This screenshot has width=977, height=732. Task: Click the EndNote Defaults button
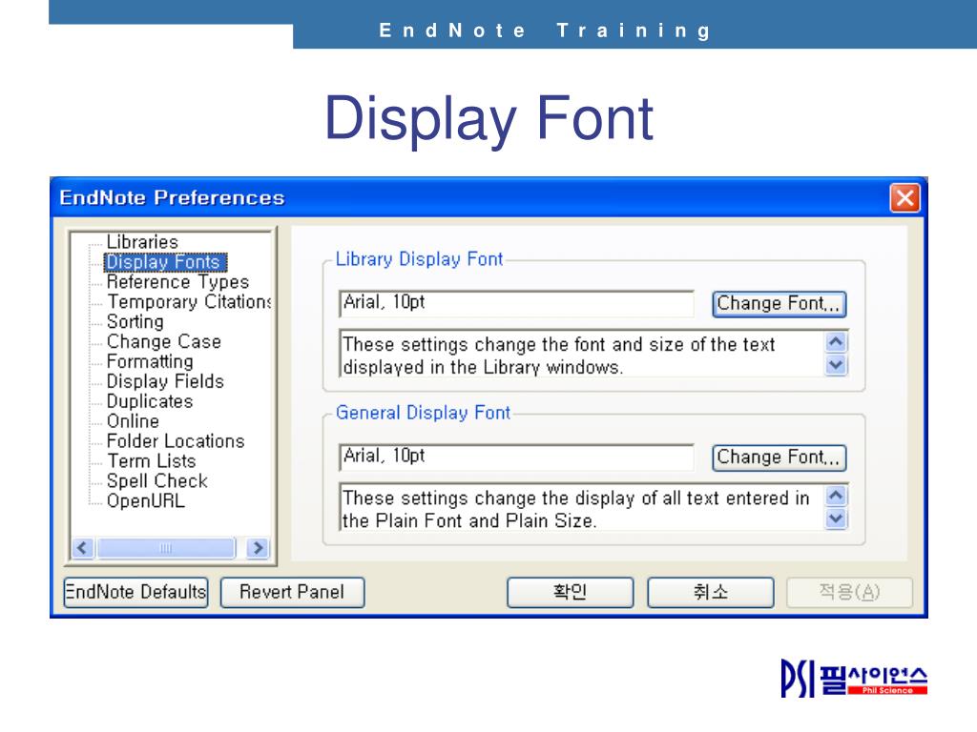(135, 592)
